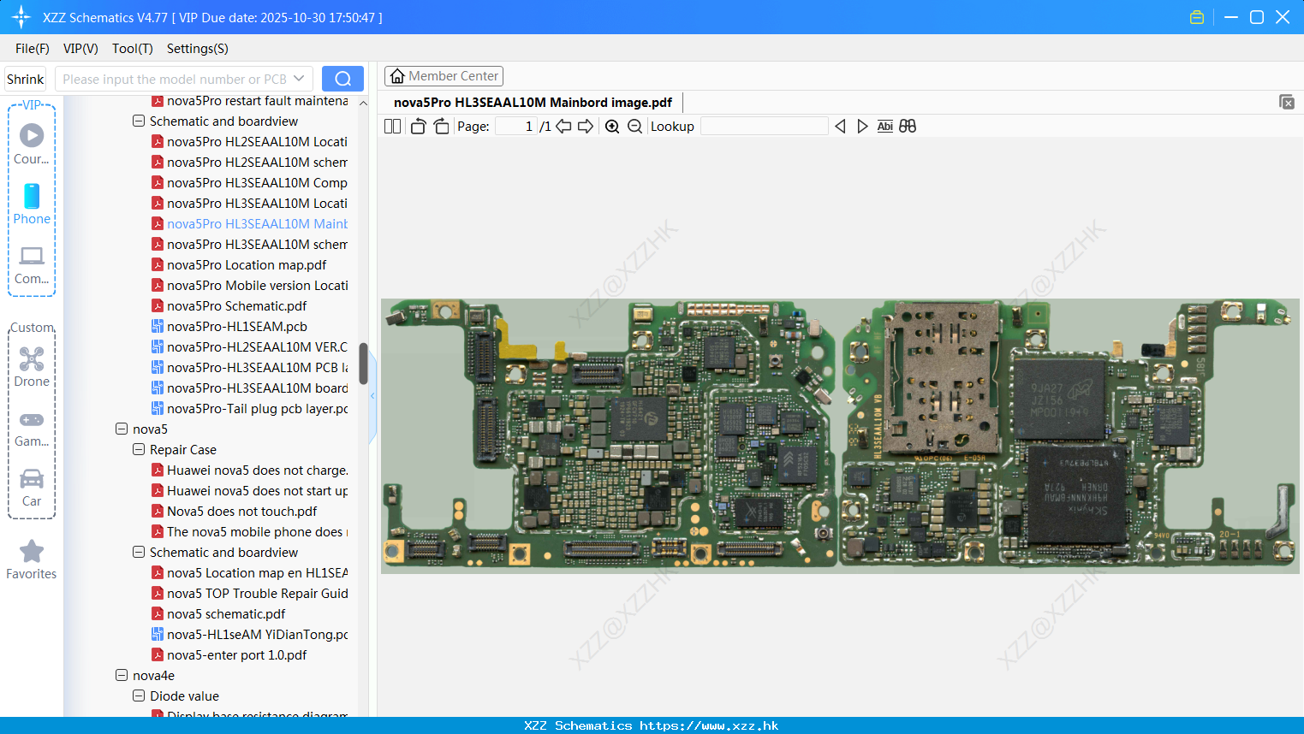1304x734 pixels.
Task: Open the Favorites star
Action: pos(32,559)
